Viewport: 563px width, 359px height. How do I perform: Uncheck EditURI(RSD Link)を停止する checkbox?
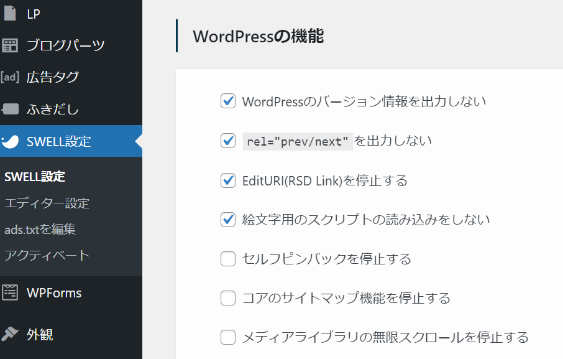pos(228,180)
